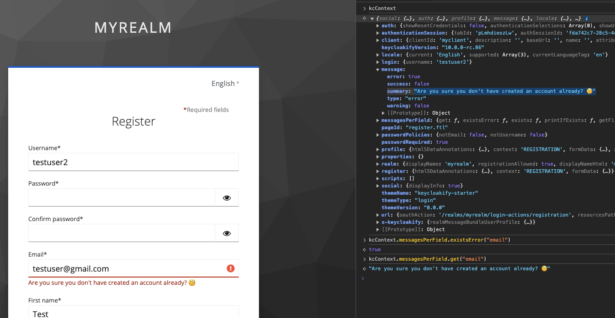The width and height of the screenshot is (615, 318).
Task: Toggle Confirm password visibility eye icon
Action: pos(227,233)
